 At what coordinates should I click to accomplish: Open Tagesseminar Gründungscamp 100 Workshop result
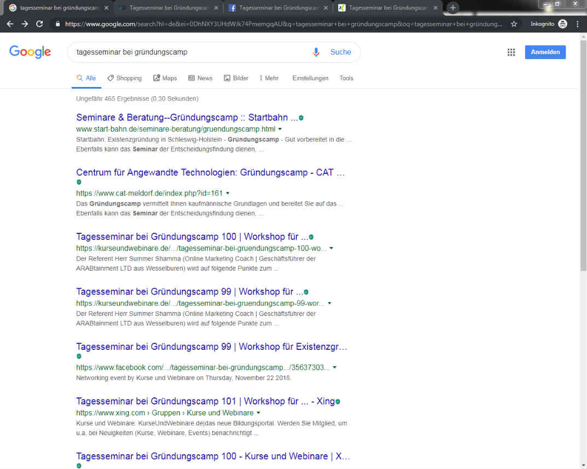tap(192, 237)
